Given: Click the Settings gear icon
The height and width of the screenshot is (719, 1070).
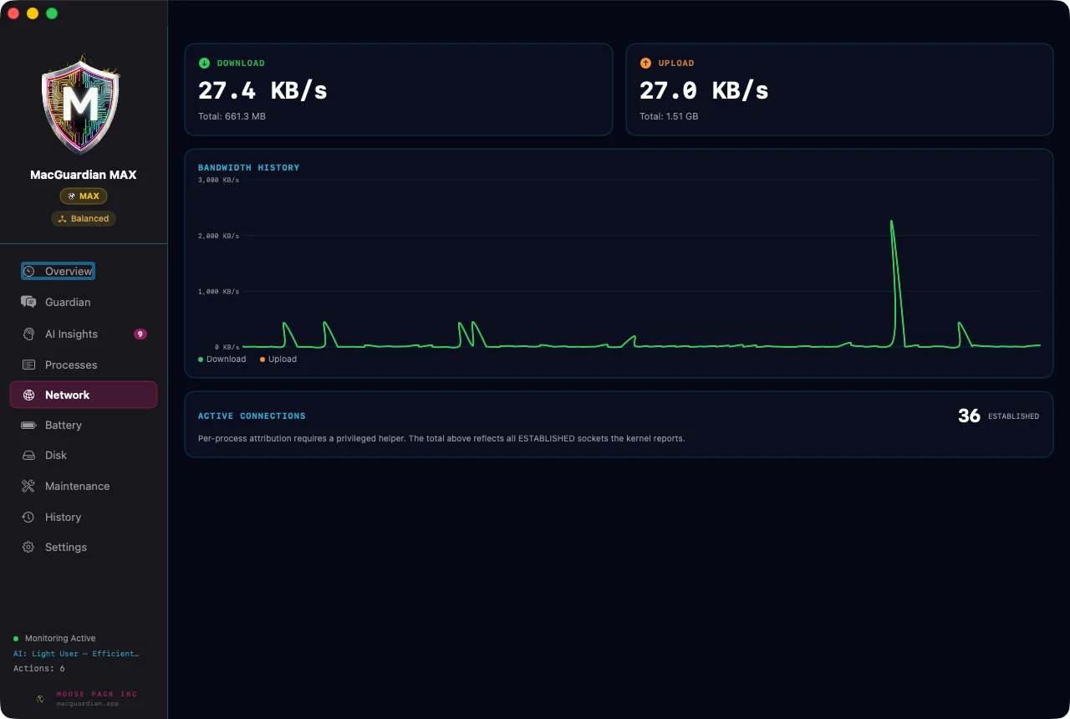Looking at the screenshot, I should tap(28, 547).
